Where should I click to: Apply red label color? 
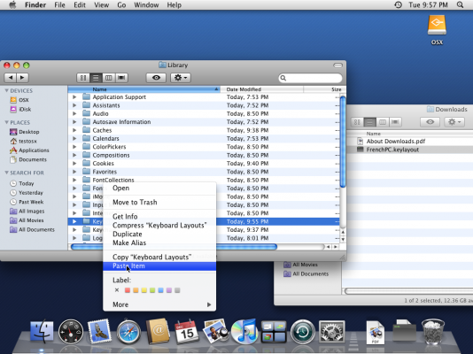coord(128,290)
